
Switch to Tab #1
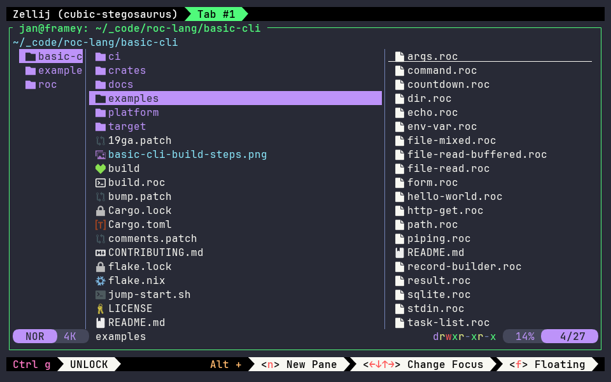[x=216, y=15]
